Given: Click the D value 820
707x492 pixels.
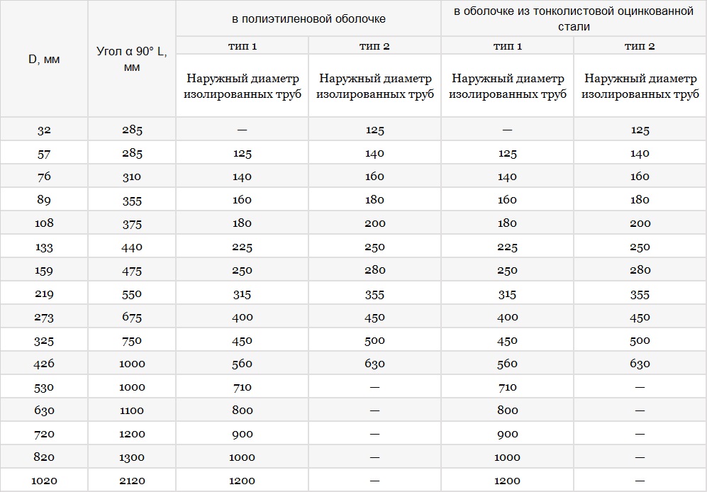Looking at the screenshot, I should (x=44, y=457).
